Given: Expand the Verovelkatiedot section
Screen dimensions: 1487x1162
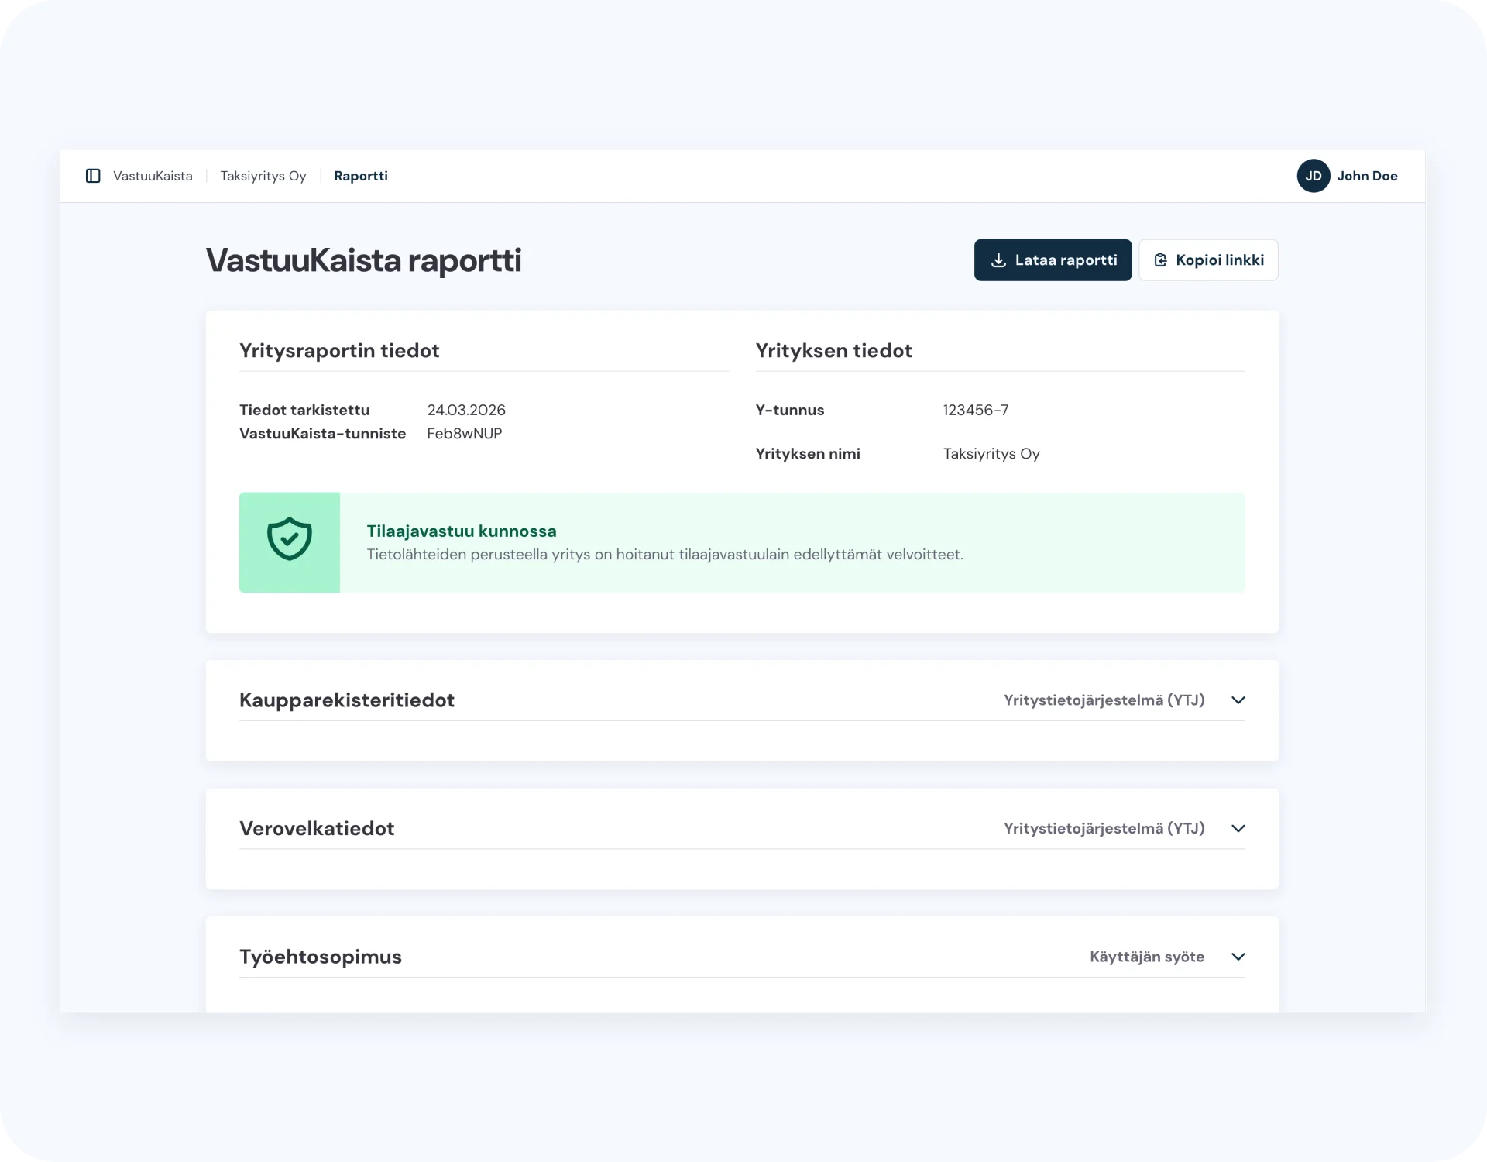Looking at the screenshot, I should coord(316,828).
